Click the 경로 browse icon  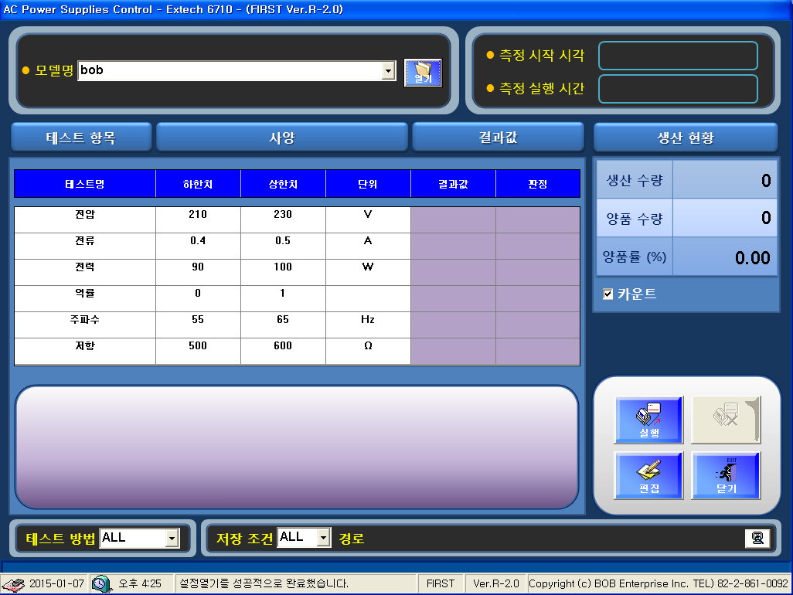757,539
